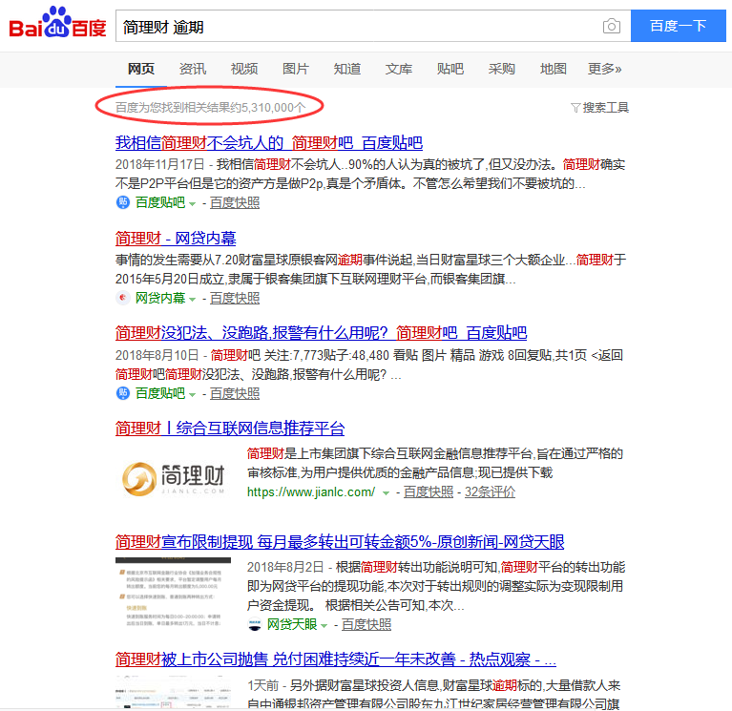Open result 简理财没犯法、没跑路
Viewport: 732px width, 711px height.
[x=322, y=333]
